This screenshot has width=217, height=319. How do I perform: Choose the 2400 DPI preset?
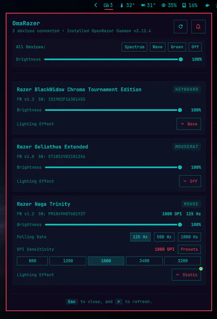point(144,261)
